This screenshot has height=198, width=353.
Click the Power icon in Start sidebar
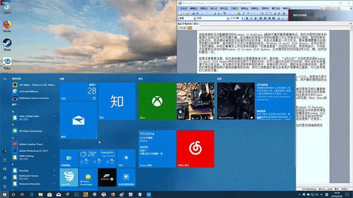click(5, 186)
